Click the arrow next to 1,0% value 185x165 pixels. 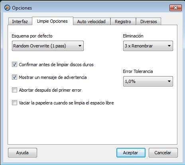(169, 81)
